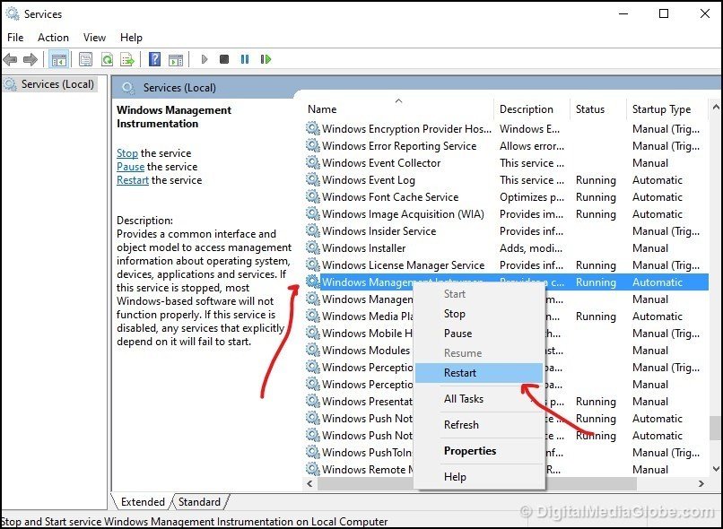
Task: Click vertical scrollbar up arrow
Action: click(716, 107)
